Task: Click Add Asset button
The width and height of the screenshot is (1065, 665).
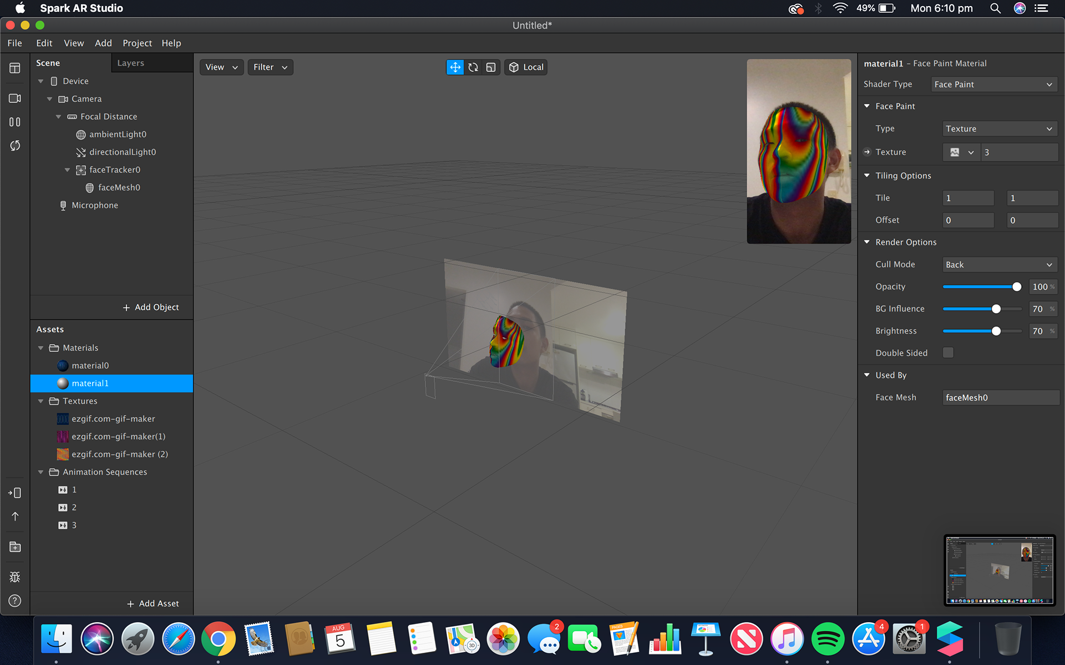Action: (x=153, y=603)
